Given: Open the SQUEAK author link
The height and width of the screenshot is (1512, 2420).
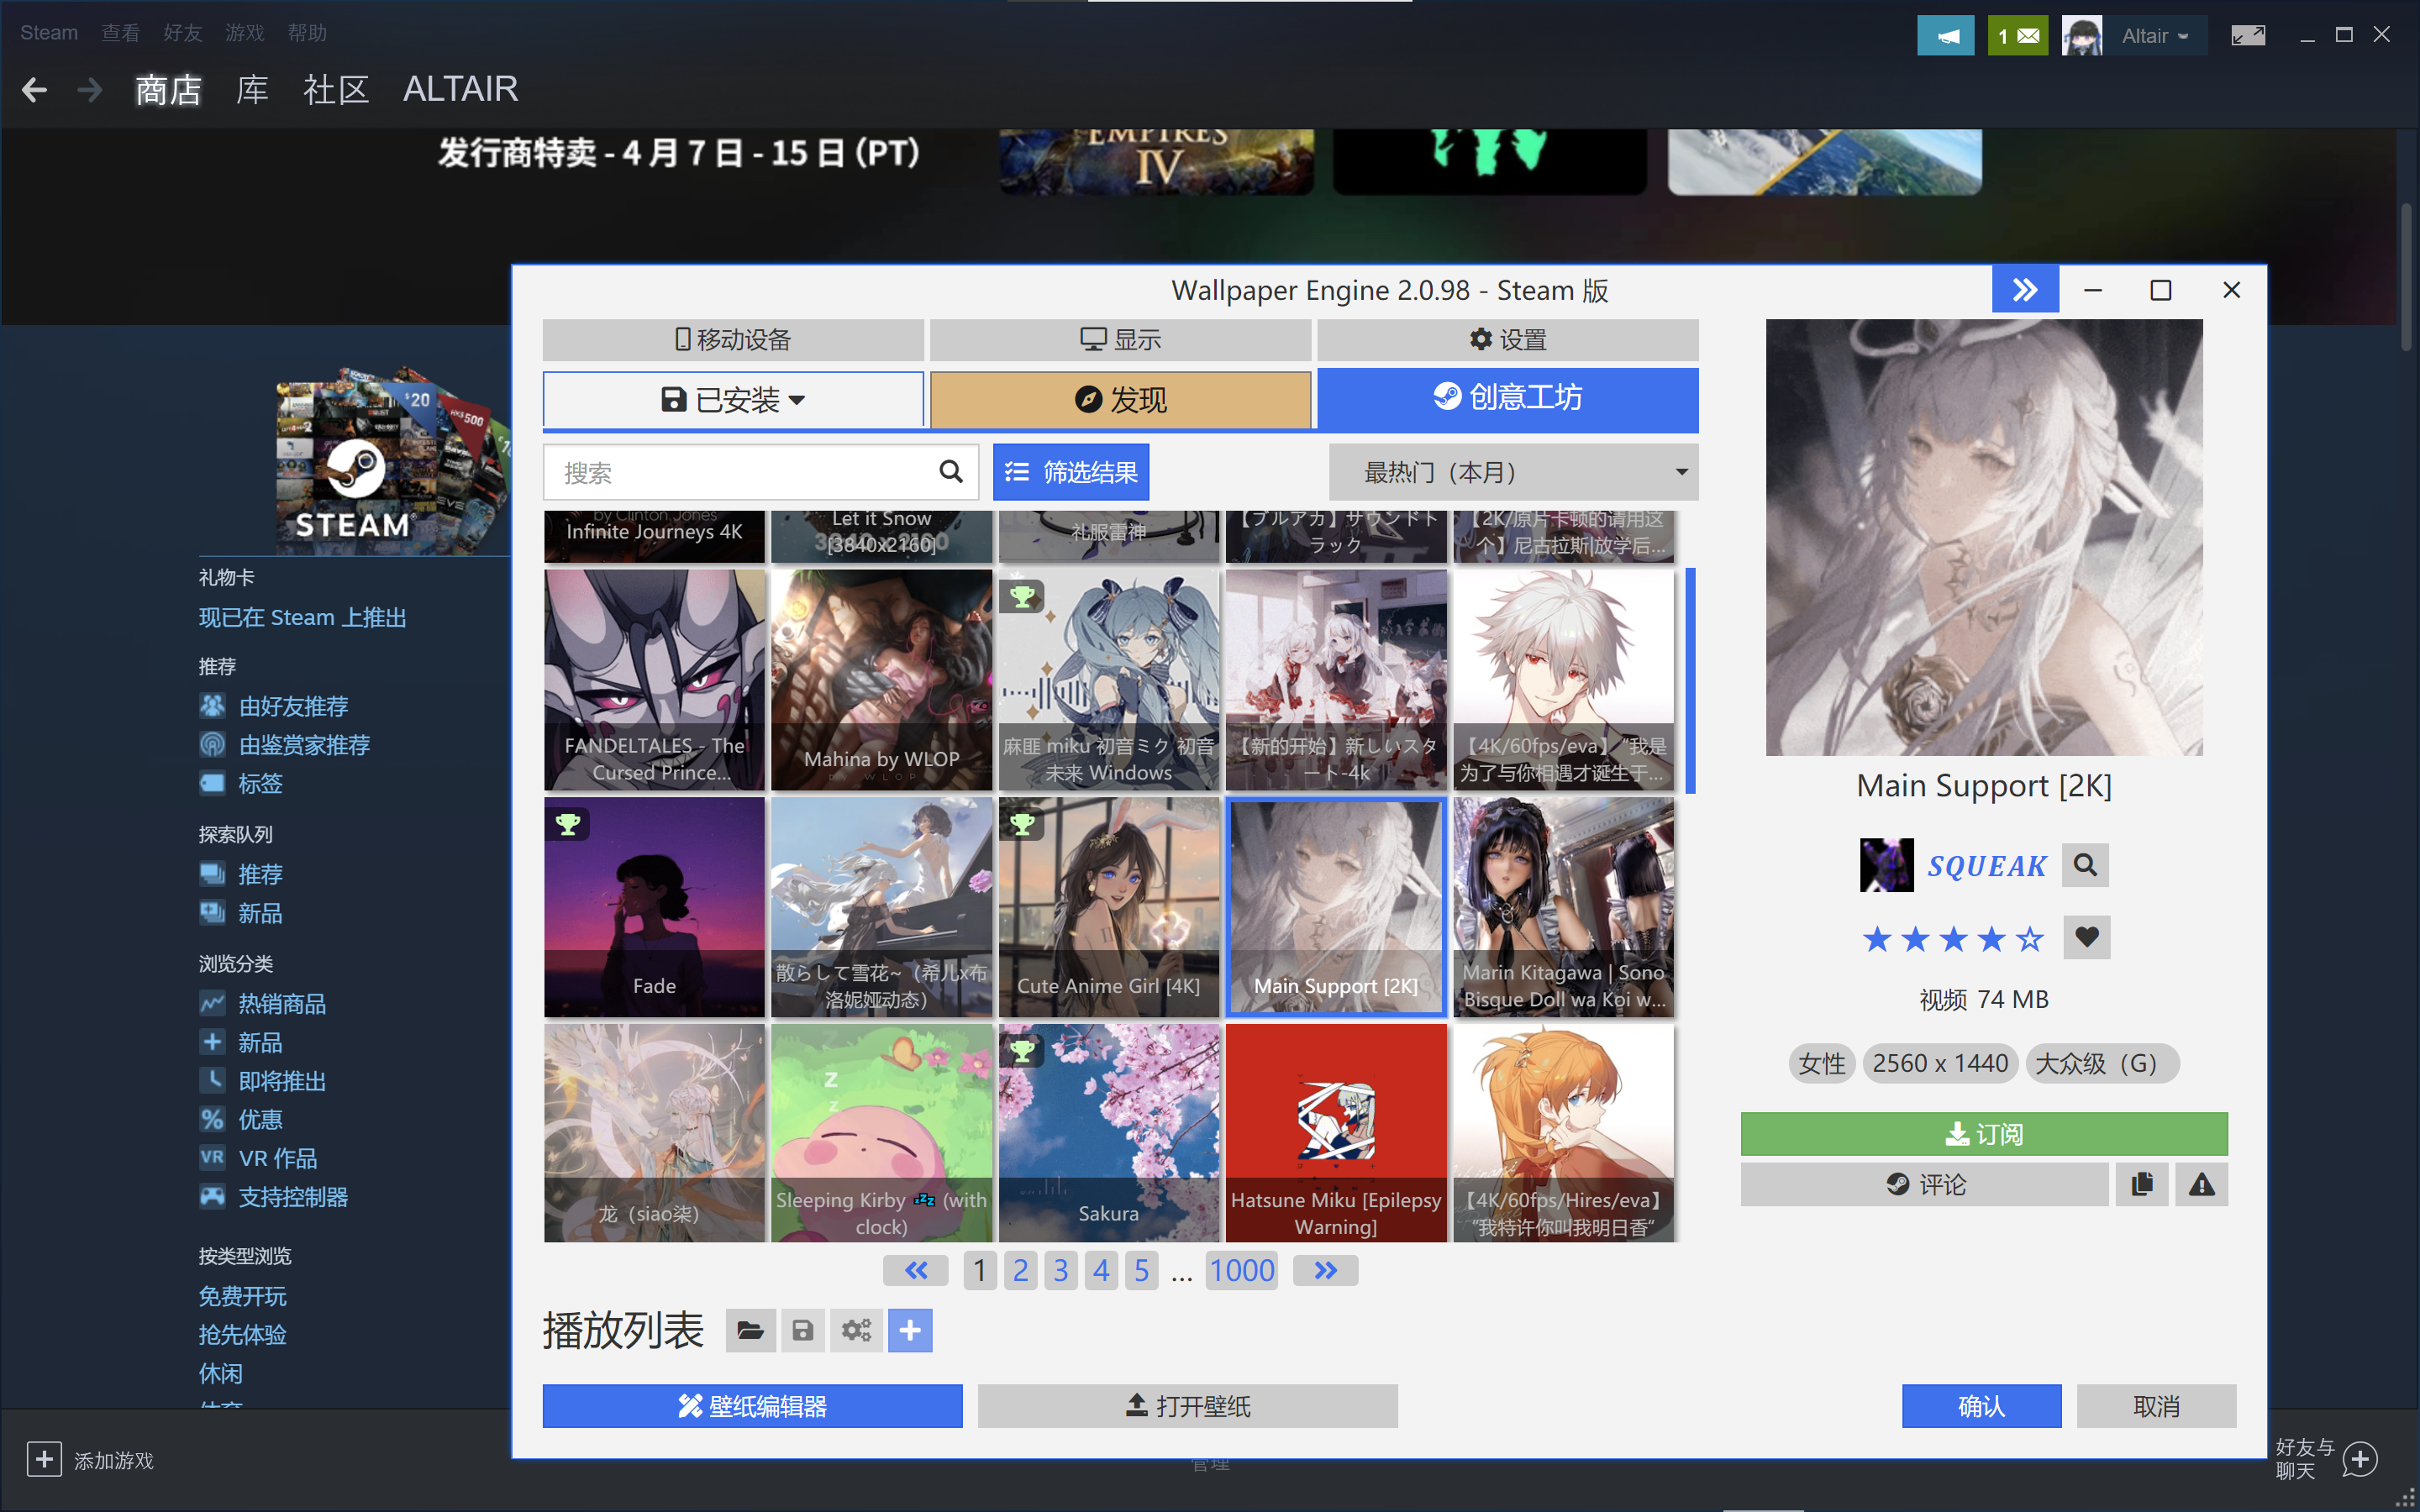Looking at the screenshot, I should (x=1987, y=866).
